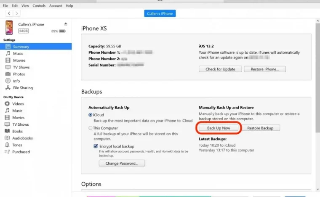Click the 'Capacity: 59.55 GB' text
The height and width of the screenshot is (197, 320).
pos(105,46)
